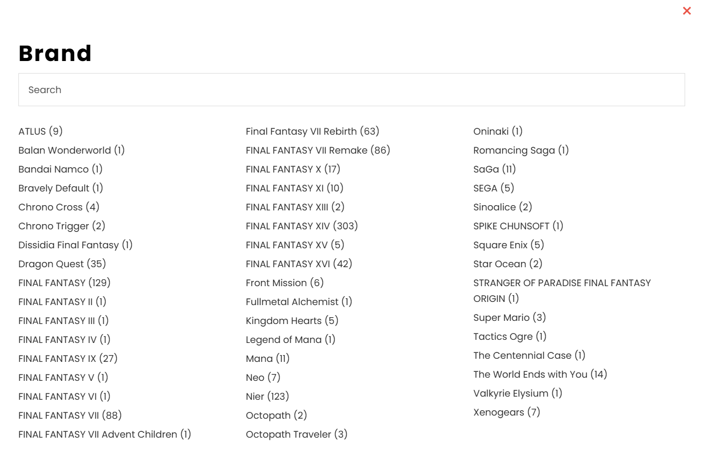Pick The World Ends with You

pos(540,375)
